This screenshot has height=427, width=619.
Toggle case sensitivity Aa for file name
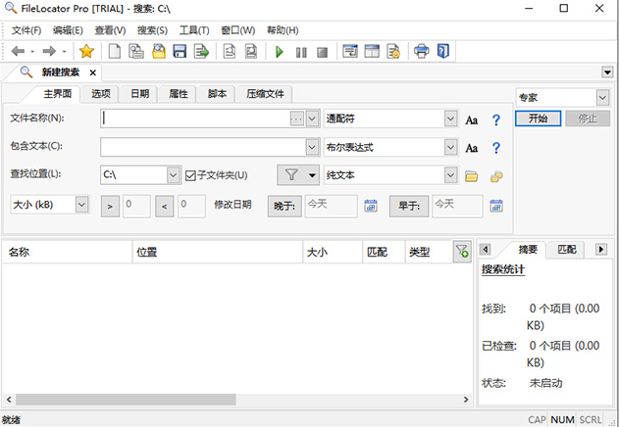pos(472,119)
